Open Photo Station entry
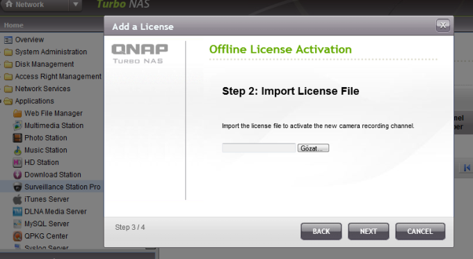 click(45, 138)
